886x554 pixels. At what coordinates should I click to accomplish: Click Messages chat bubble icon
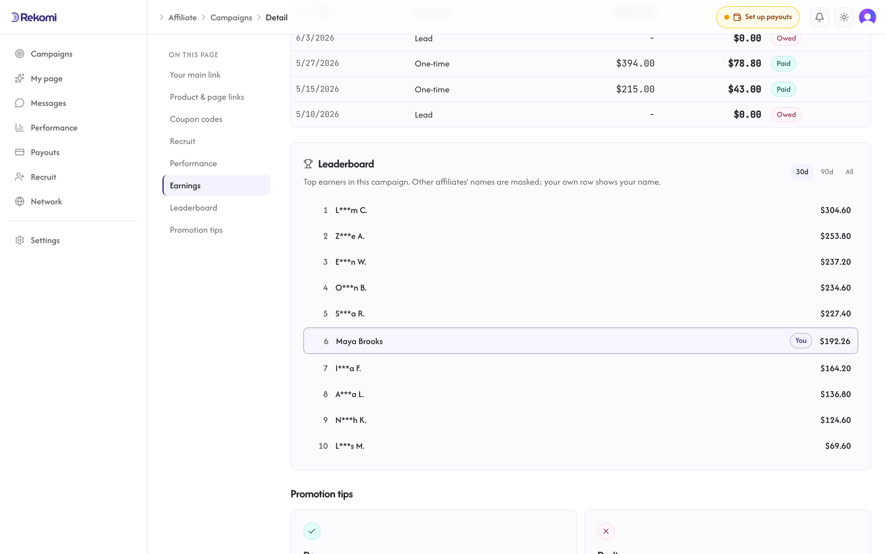(20, 103)
